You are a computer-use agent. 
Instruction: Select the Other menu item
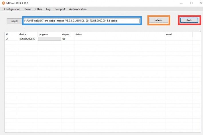coord(39,9)
